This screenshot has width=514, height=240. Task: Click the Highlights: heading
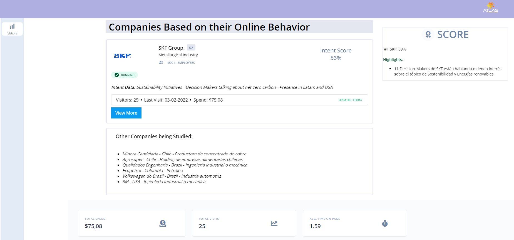[393, 60]
